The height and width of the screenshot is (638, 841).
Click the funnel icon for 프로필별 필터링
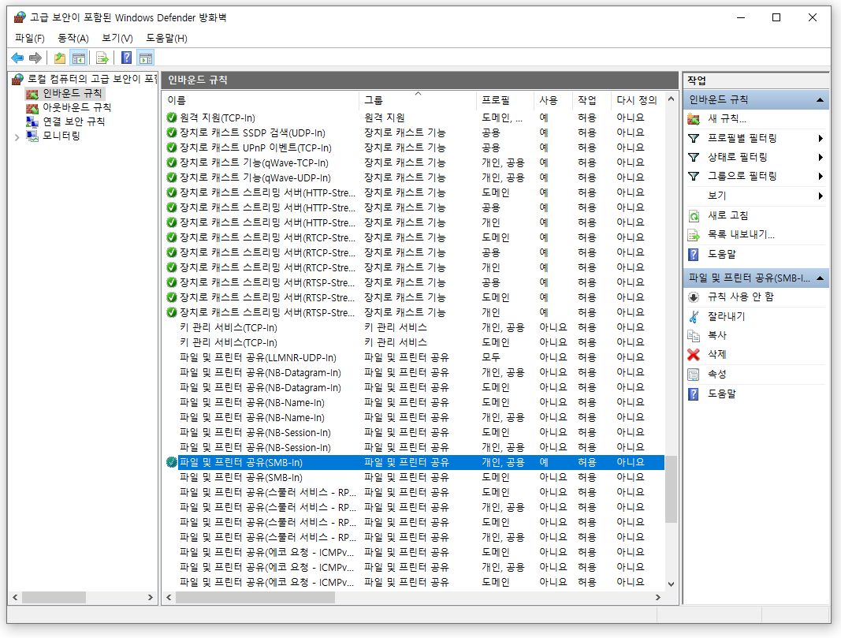(x=694, y=139)
